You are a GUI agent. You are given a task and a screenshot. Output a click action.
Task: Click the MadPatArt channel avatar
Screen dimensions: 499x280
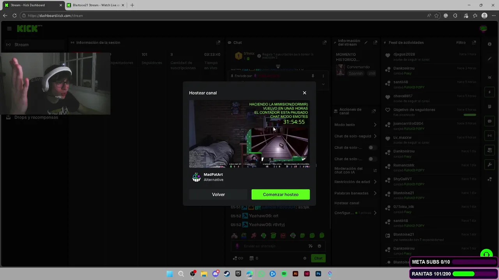coord(196,177)
